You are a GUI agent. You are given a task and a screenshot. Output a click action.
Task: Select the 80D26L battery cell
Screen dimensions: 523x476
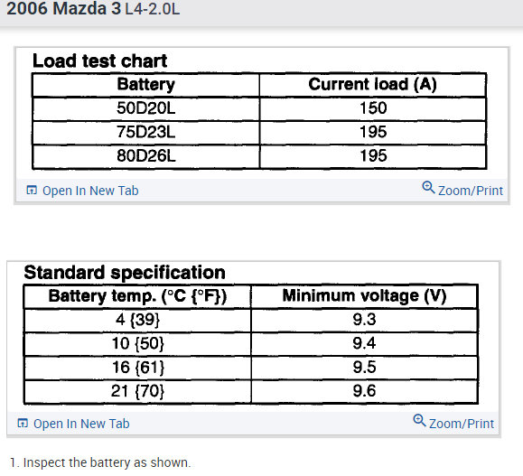[x=145, y=155]
